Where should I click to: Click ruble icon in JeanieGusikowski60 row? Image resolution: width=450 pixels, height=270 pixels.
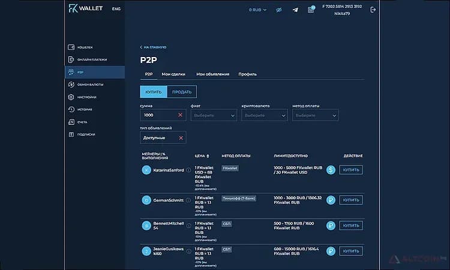331,251
